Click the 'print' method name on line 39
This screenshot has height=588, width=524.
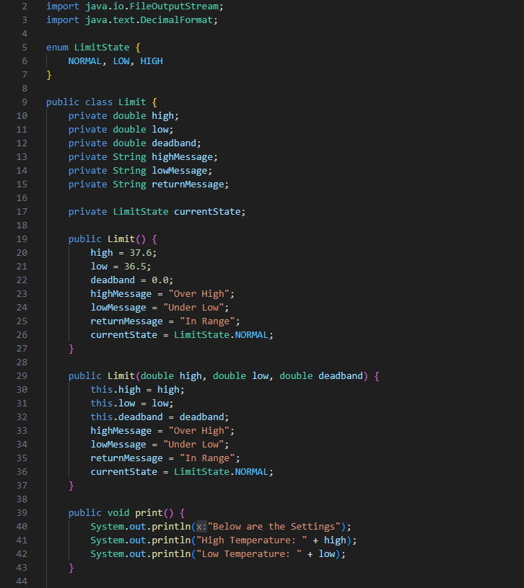(x=149, y=513)
